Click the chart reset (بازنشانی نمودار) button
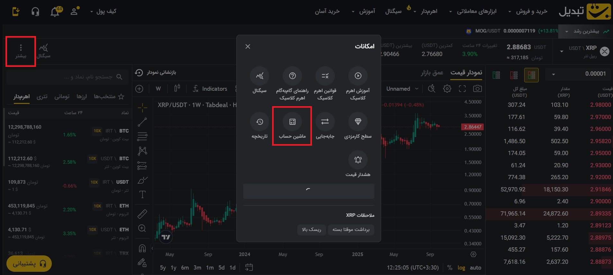The image size is (613, 275). 156,73
